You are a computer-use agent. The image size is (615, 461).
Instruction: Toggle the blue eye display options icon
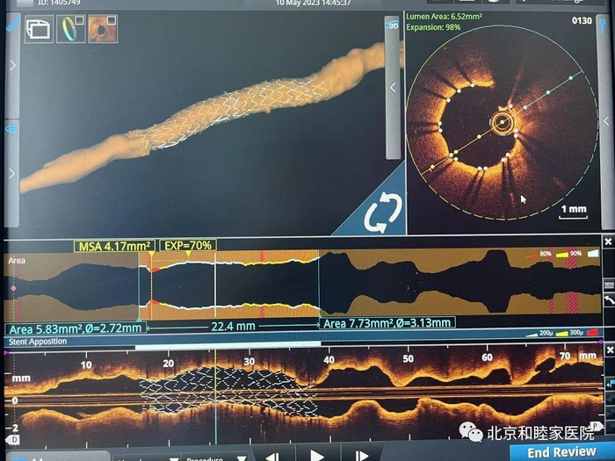(x=11, y=129)
